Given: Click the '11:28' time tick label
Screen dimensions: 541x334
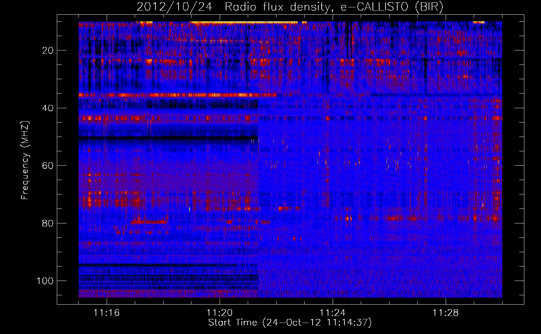Looking at the screenshot, I should 446,313.
